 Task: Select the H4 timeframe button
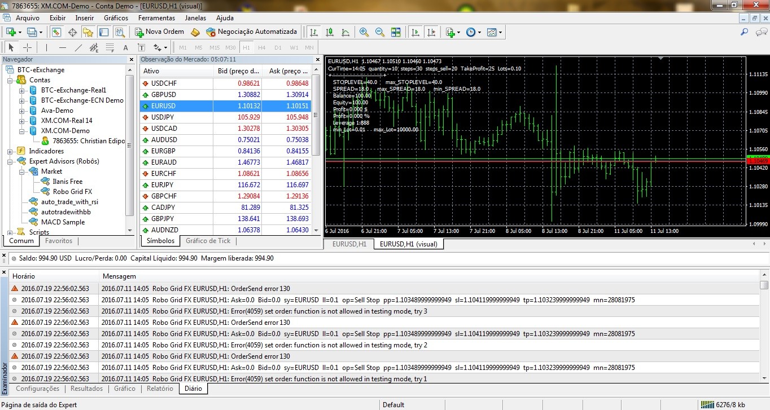[262, 47]
